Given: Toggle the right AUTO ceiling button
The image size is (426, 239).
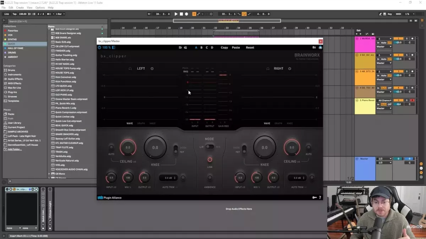Looking at the screenshot, I should pyautogui.click(x=308, y=147).
